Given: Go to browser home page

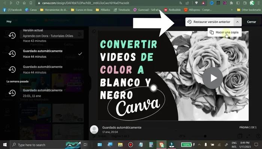Looking at the screenshot, I should coord(24,3).
